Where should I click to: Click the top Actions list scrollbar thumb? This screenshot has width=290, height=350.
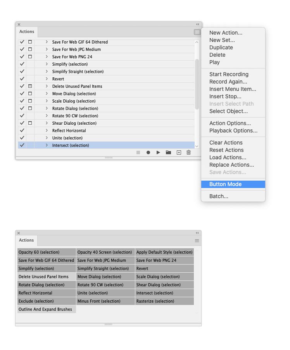pos(197,84)
